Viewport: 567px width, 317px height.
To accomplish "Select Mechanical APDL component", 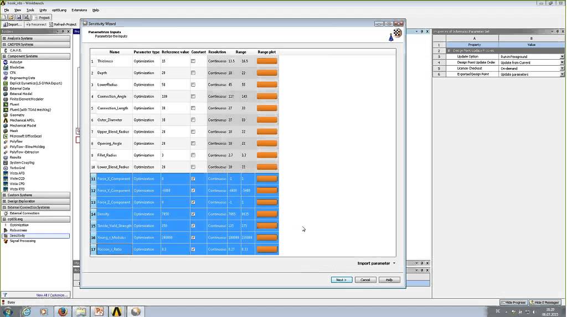I will click(x=22, y=120).
